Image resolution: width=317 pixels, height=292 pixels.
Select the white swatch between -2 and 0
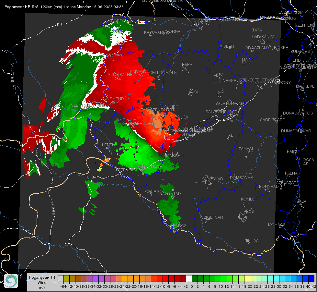pos(189,278)
